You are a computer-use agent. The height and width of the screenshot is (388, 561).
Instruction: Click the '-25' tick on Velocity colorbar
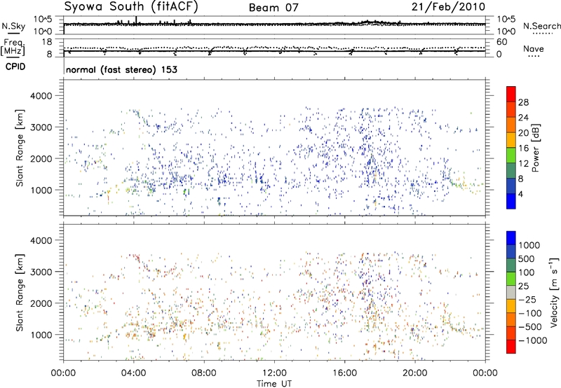point(527,300)
